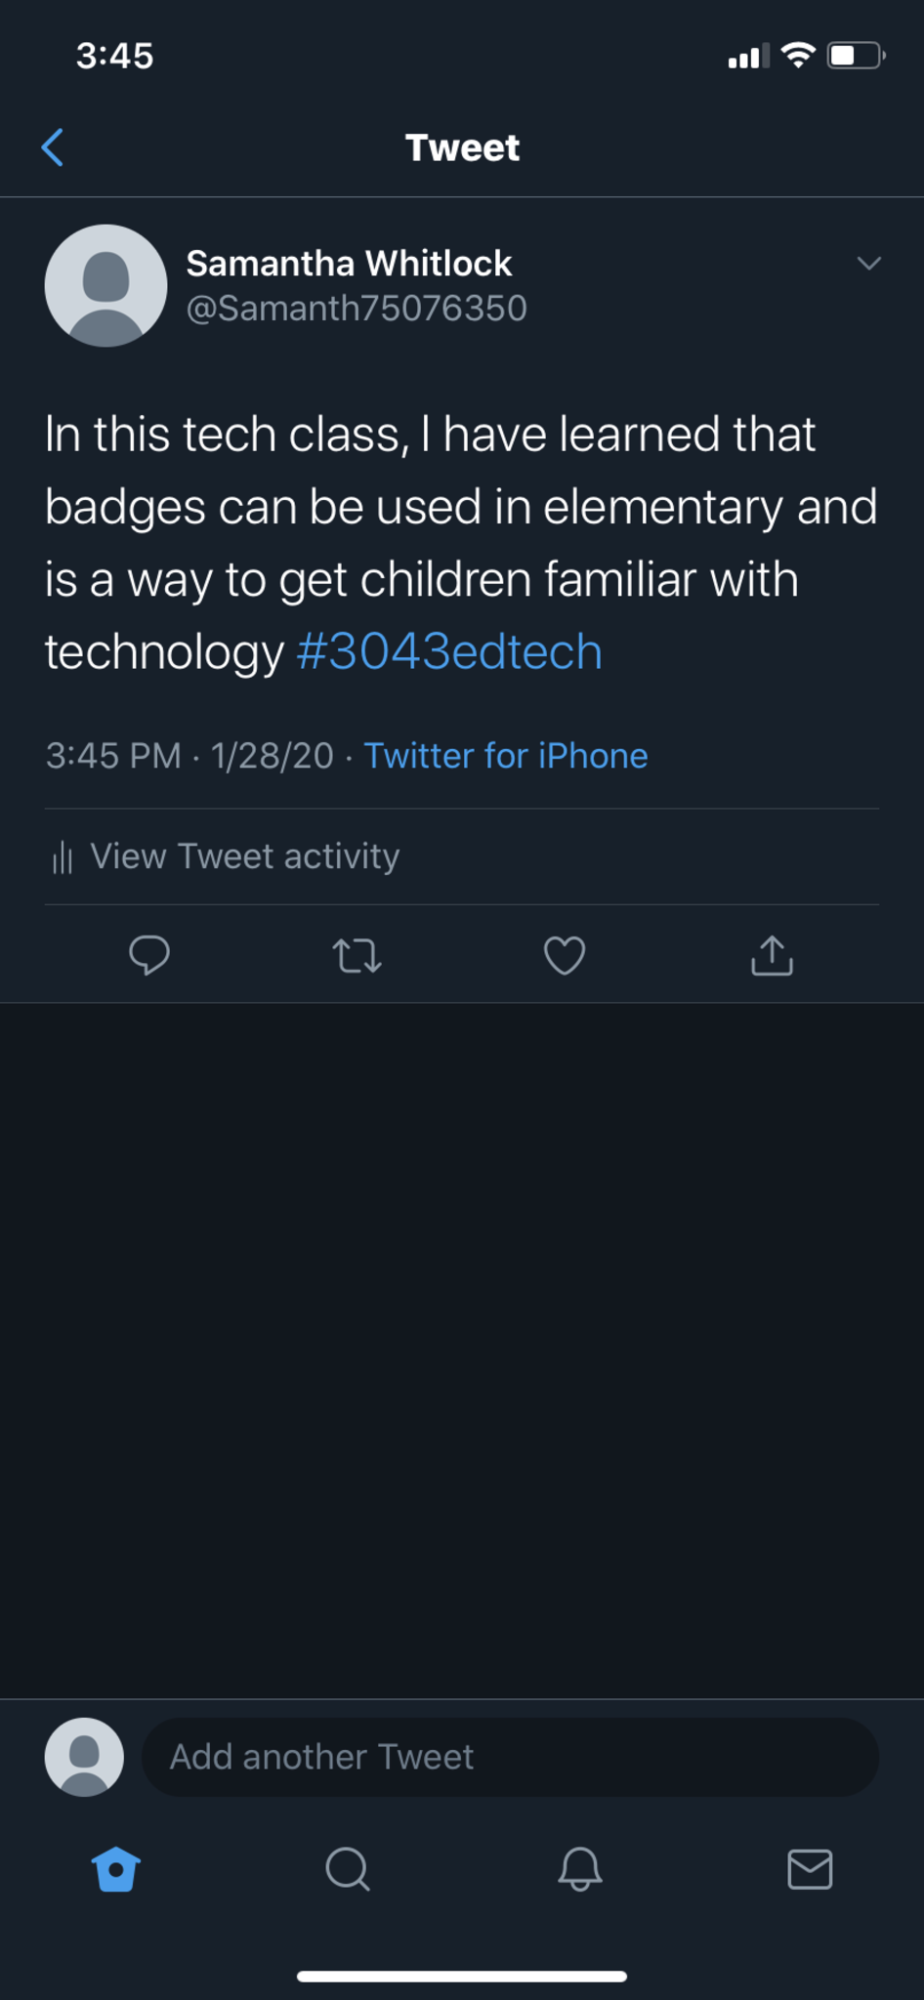Open the Twitter for iPhone link
Viewport: 924px width, 2000px height.
[506, 756]
